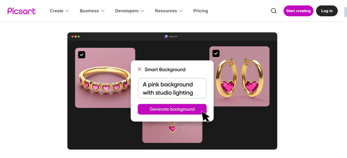Expand the Create dropdown menu

tap(60, 11)
